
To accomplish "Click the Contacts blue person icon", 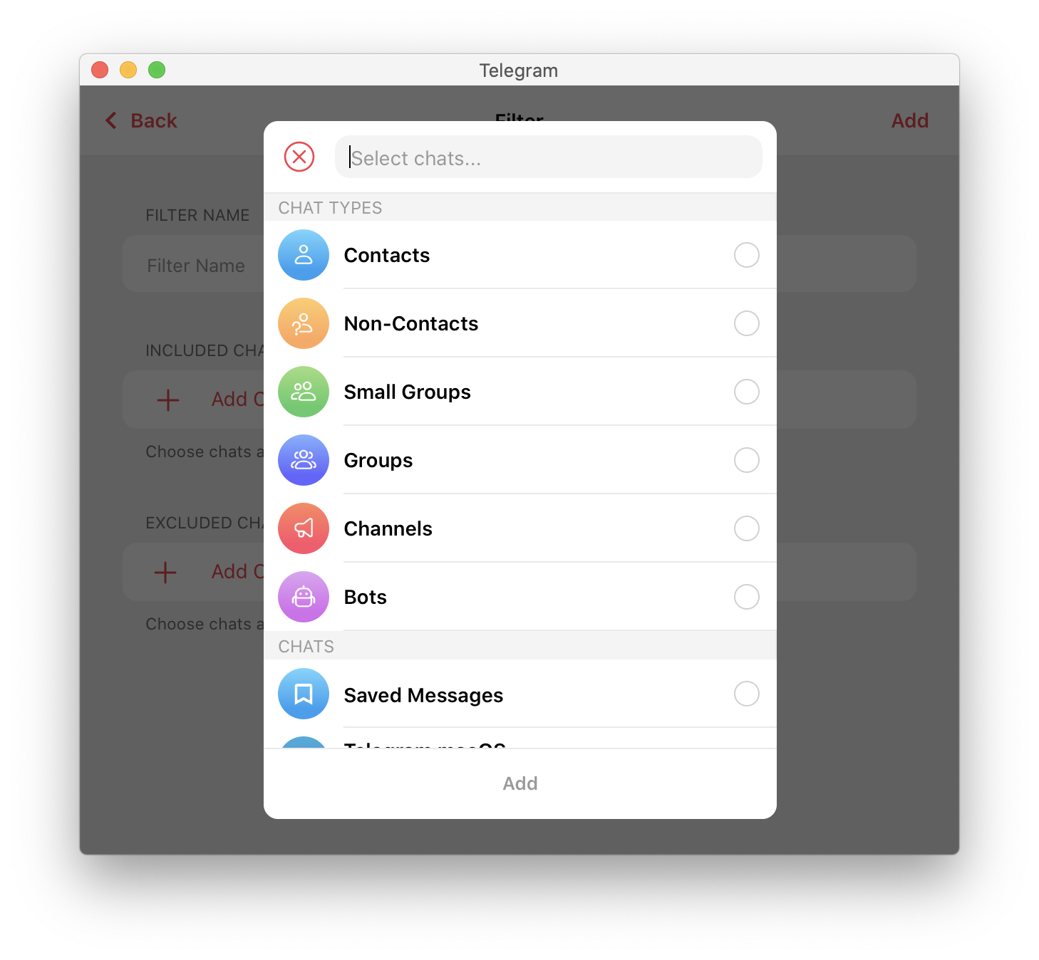I will (x=304, y=255).
